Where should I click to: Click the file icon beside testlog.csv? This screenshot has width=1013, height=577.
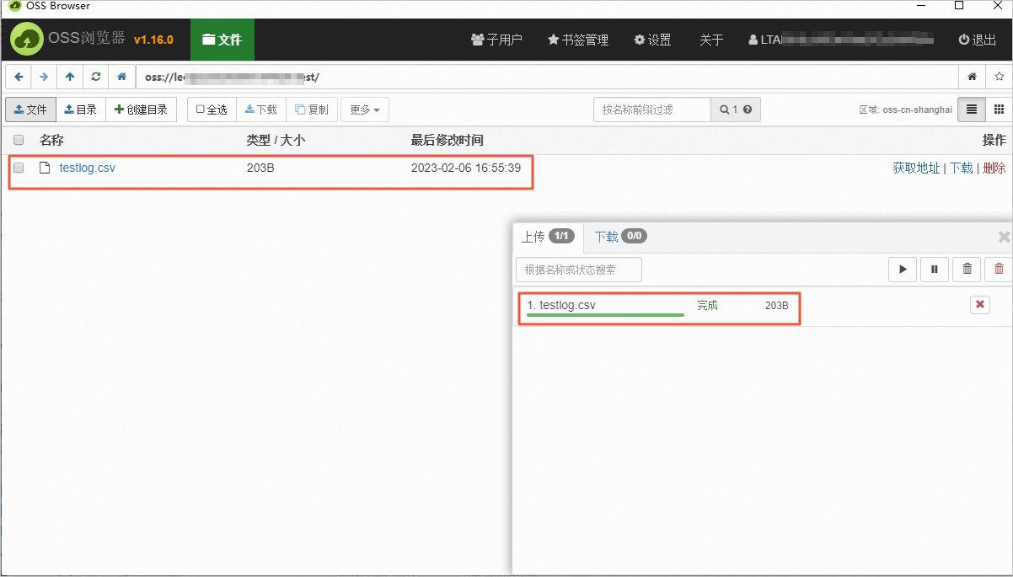coord(46,168)
